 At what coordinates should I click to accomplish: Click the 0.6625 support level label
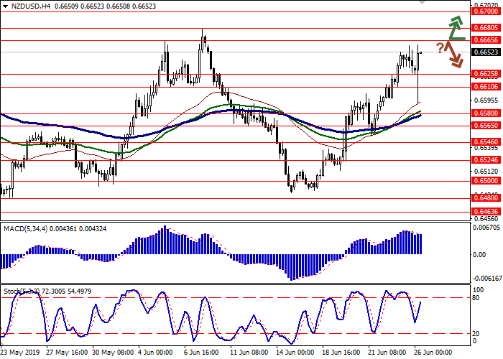tap(486, 73)
